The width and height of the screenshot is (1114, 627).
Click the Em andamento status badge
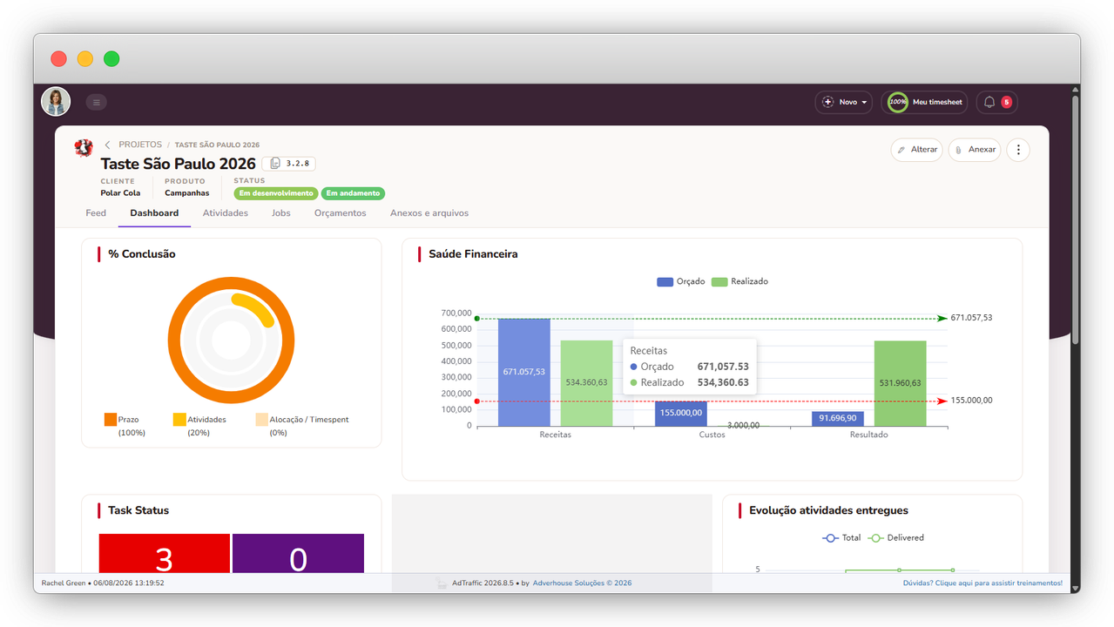pos(353,193)
